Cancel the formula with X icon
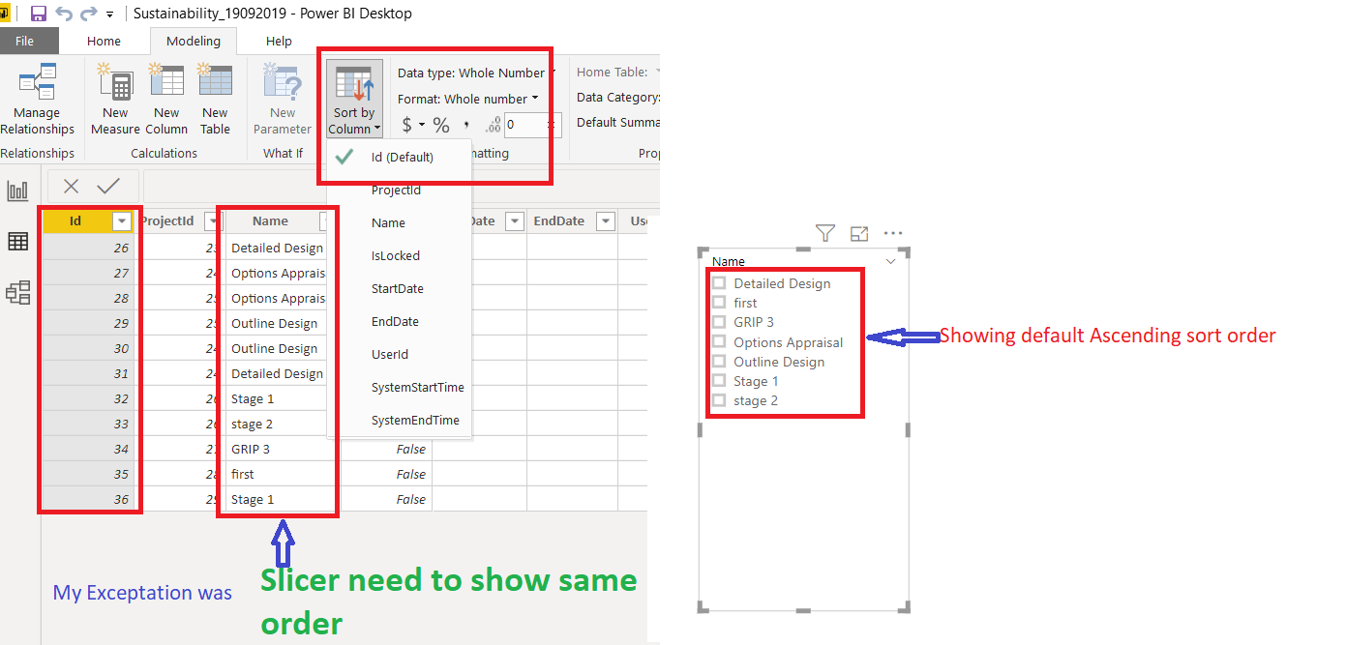Viewport: 1347px width, 645px height. 72,186
